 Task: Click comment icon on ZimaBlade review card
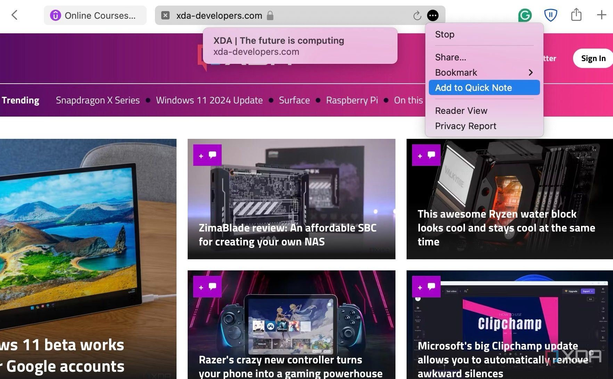click(x=212, y=155)
